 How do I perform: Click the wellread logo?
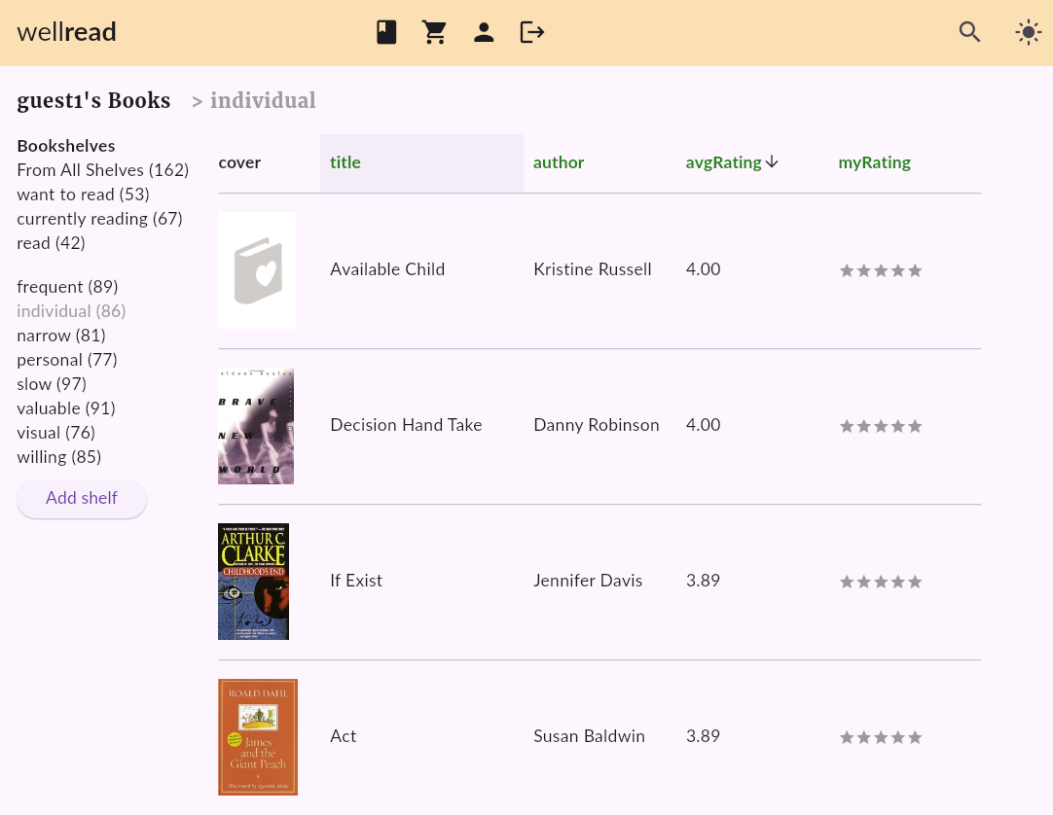pyautogui.click(x=67, y=33)
